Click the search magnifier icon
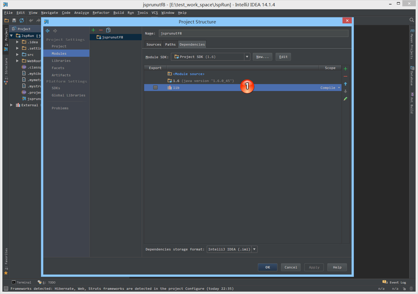418x294 pixels. (411, 20)
